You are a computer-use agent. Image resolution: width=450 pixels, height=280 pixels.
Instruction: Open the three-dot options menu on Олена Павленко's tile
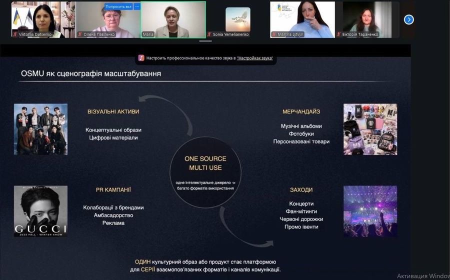pyautogui.click(x=137, y=6)
